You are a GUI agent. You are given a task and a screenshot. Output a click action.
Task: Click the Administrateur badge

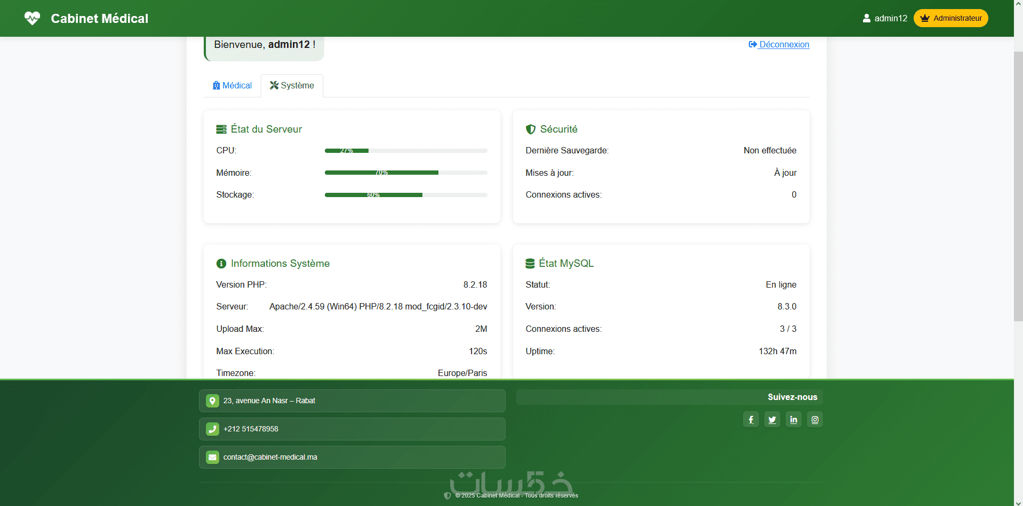951,18
